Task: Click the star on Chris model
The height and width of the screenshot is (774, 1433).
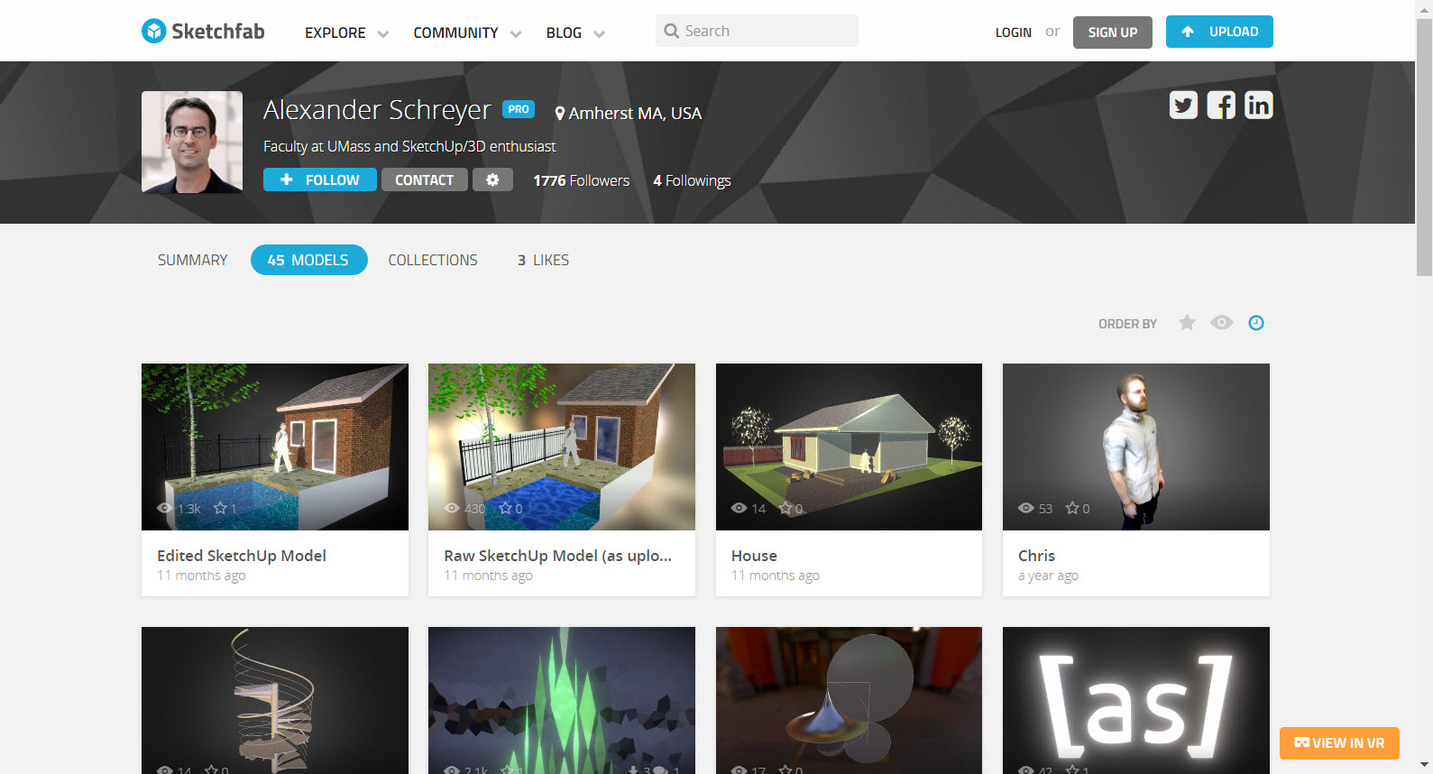Action: [1072, 508]
